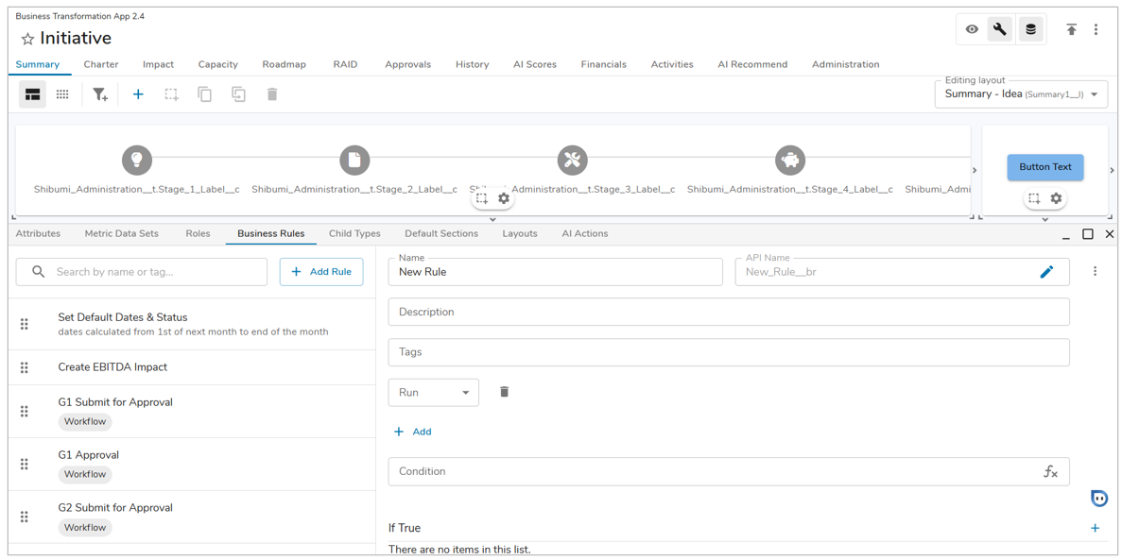Click the Add Rule button
Screen dimensions: 1122x560
321,272
